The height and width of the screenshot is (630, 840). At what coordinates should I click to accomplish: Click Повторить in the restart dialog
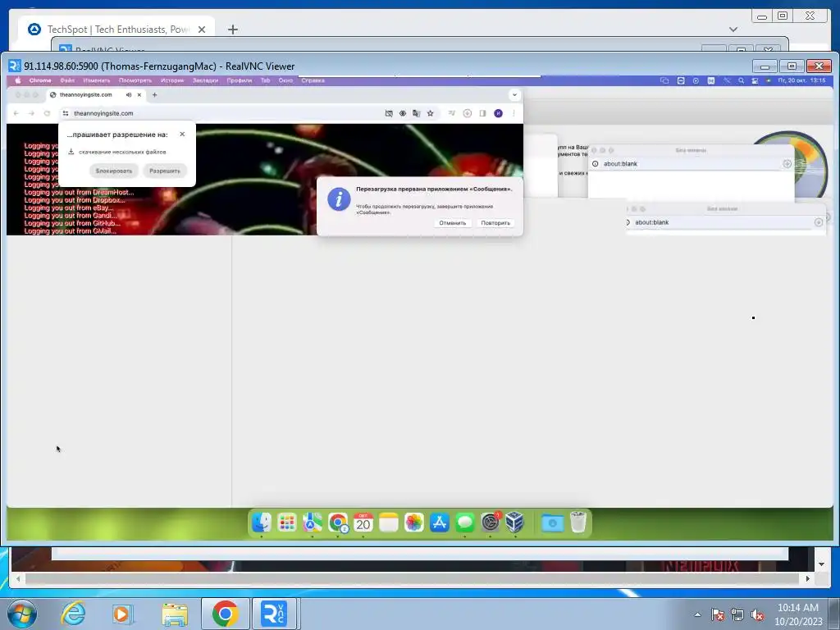(495, 223)
